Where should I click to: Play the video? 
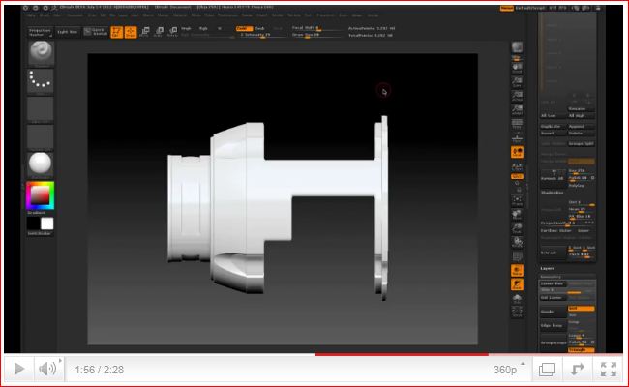(19, 369)
